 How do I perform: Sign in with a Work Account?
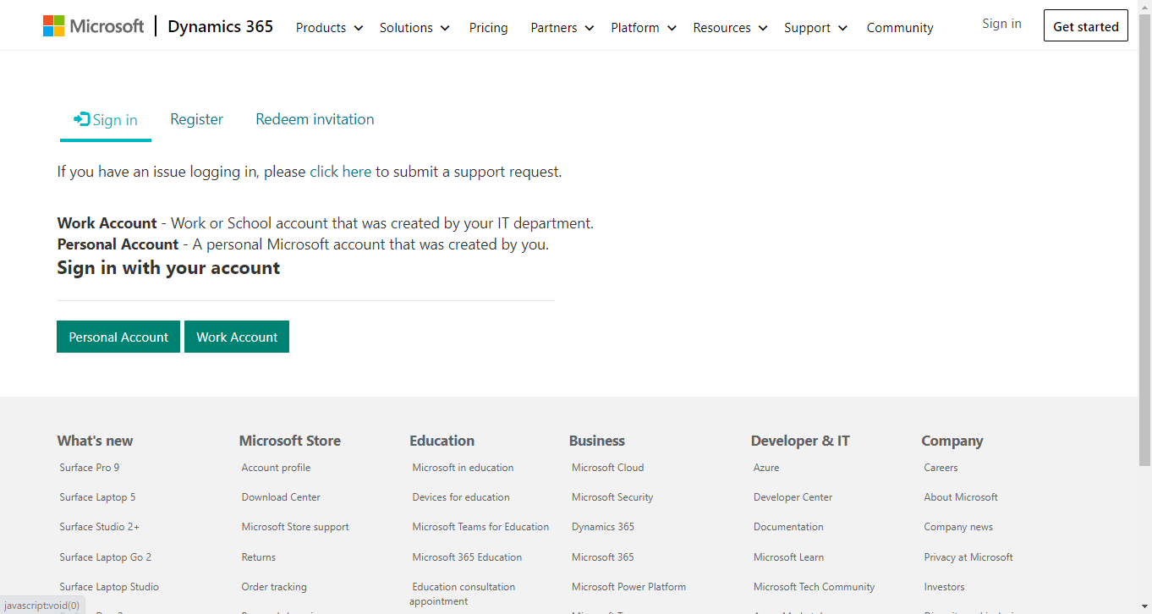pos(237,337)
